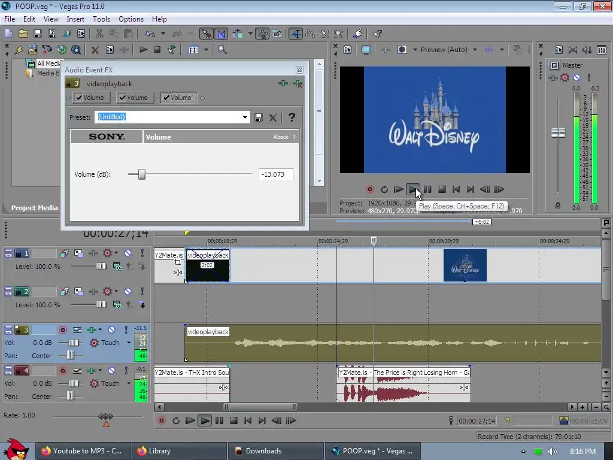Click the Undo arrow icon
The height and width of the screenshot is (460, 613).
tap(150, 34)
